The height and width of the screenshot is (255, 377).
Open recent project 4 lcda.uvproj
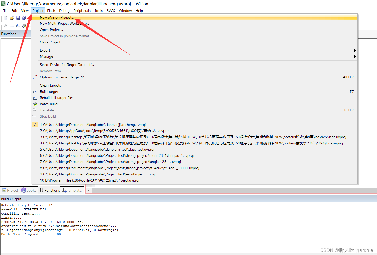tap(194, 143)
